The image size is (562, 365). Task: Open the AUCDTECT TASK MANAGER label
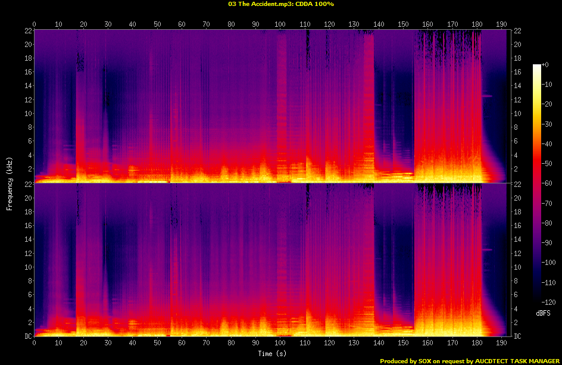517,360
